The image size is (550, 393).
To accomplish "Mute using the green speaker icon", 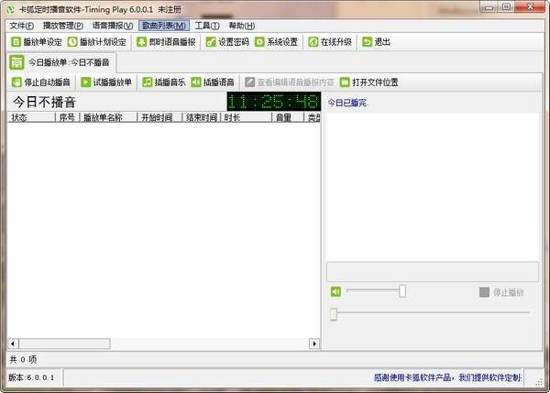I will coord(335,291).
